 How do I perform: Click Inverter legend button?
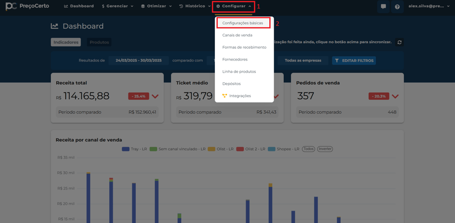[x=325, y=149]
